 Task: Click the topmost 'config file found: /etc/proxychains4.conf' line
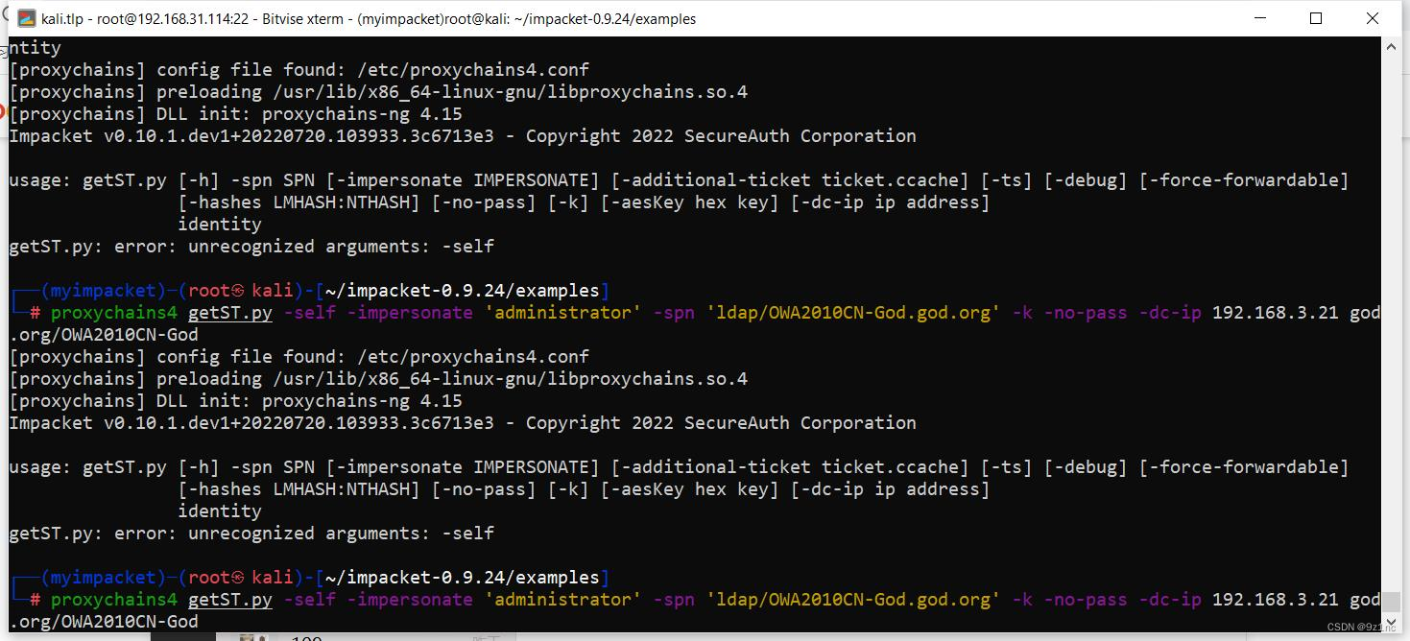tap(299, 70)
